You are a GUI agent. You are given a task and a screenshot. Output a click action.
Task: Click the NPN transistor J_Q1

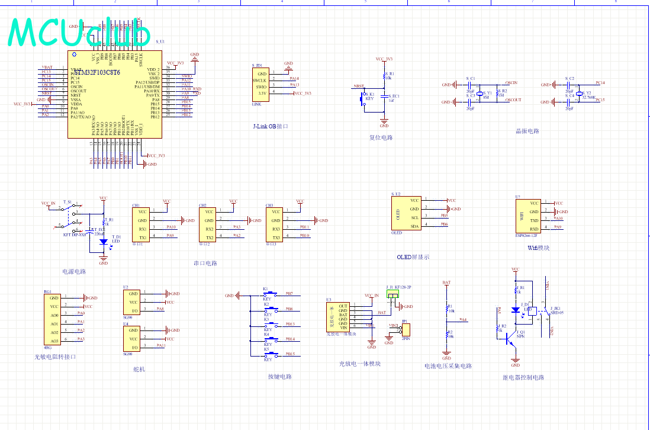509,337
